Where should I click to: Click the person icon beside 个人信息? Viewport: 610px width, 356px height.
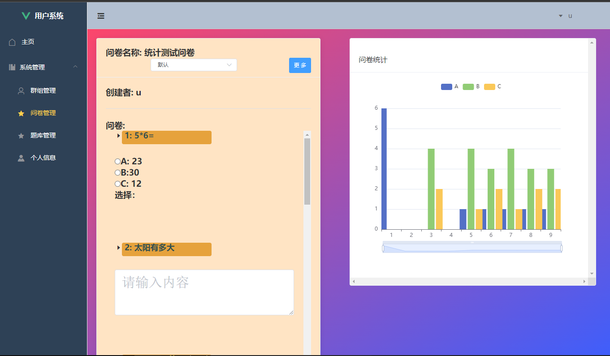pos(21,158)
